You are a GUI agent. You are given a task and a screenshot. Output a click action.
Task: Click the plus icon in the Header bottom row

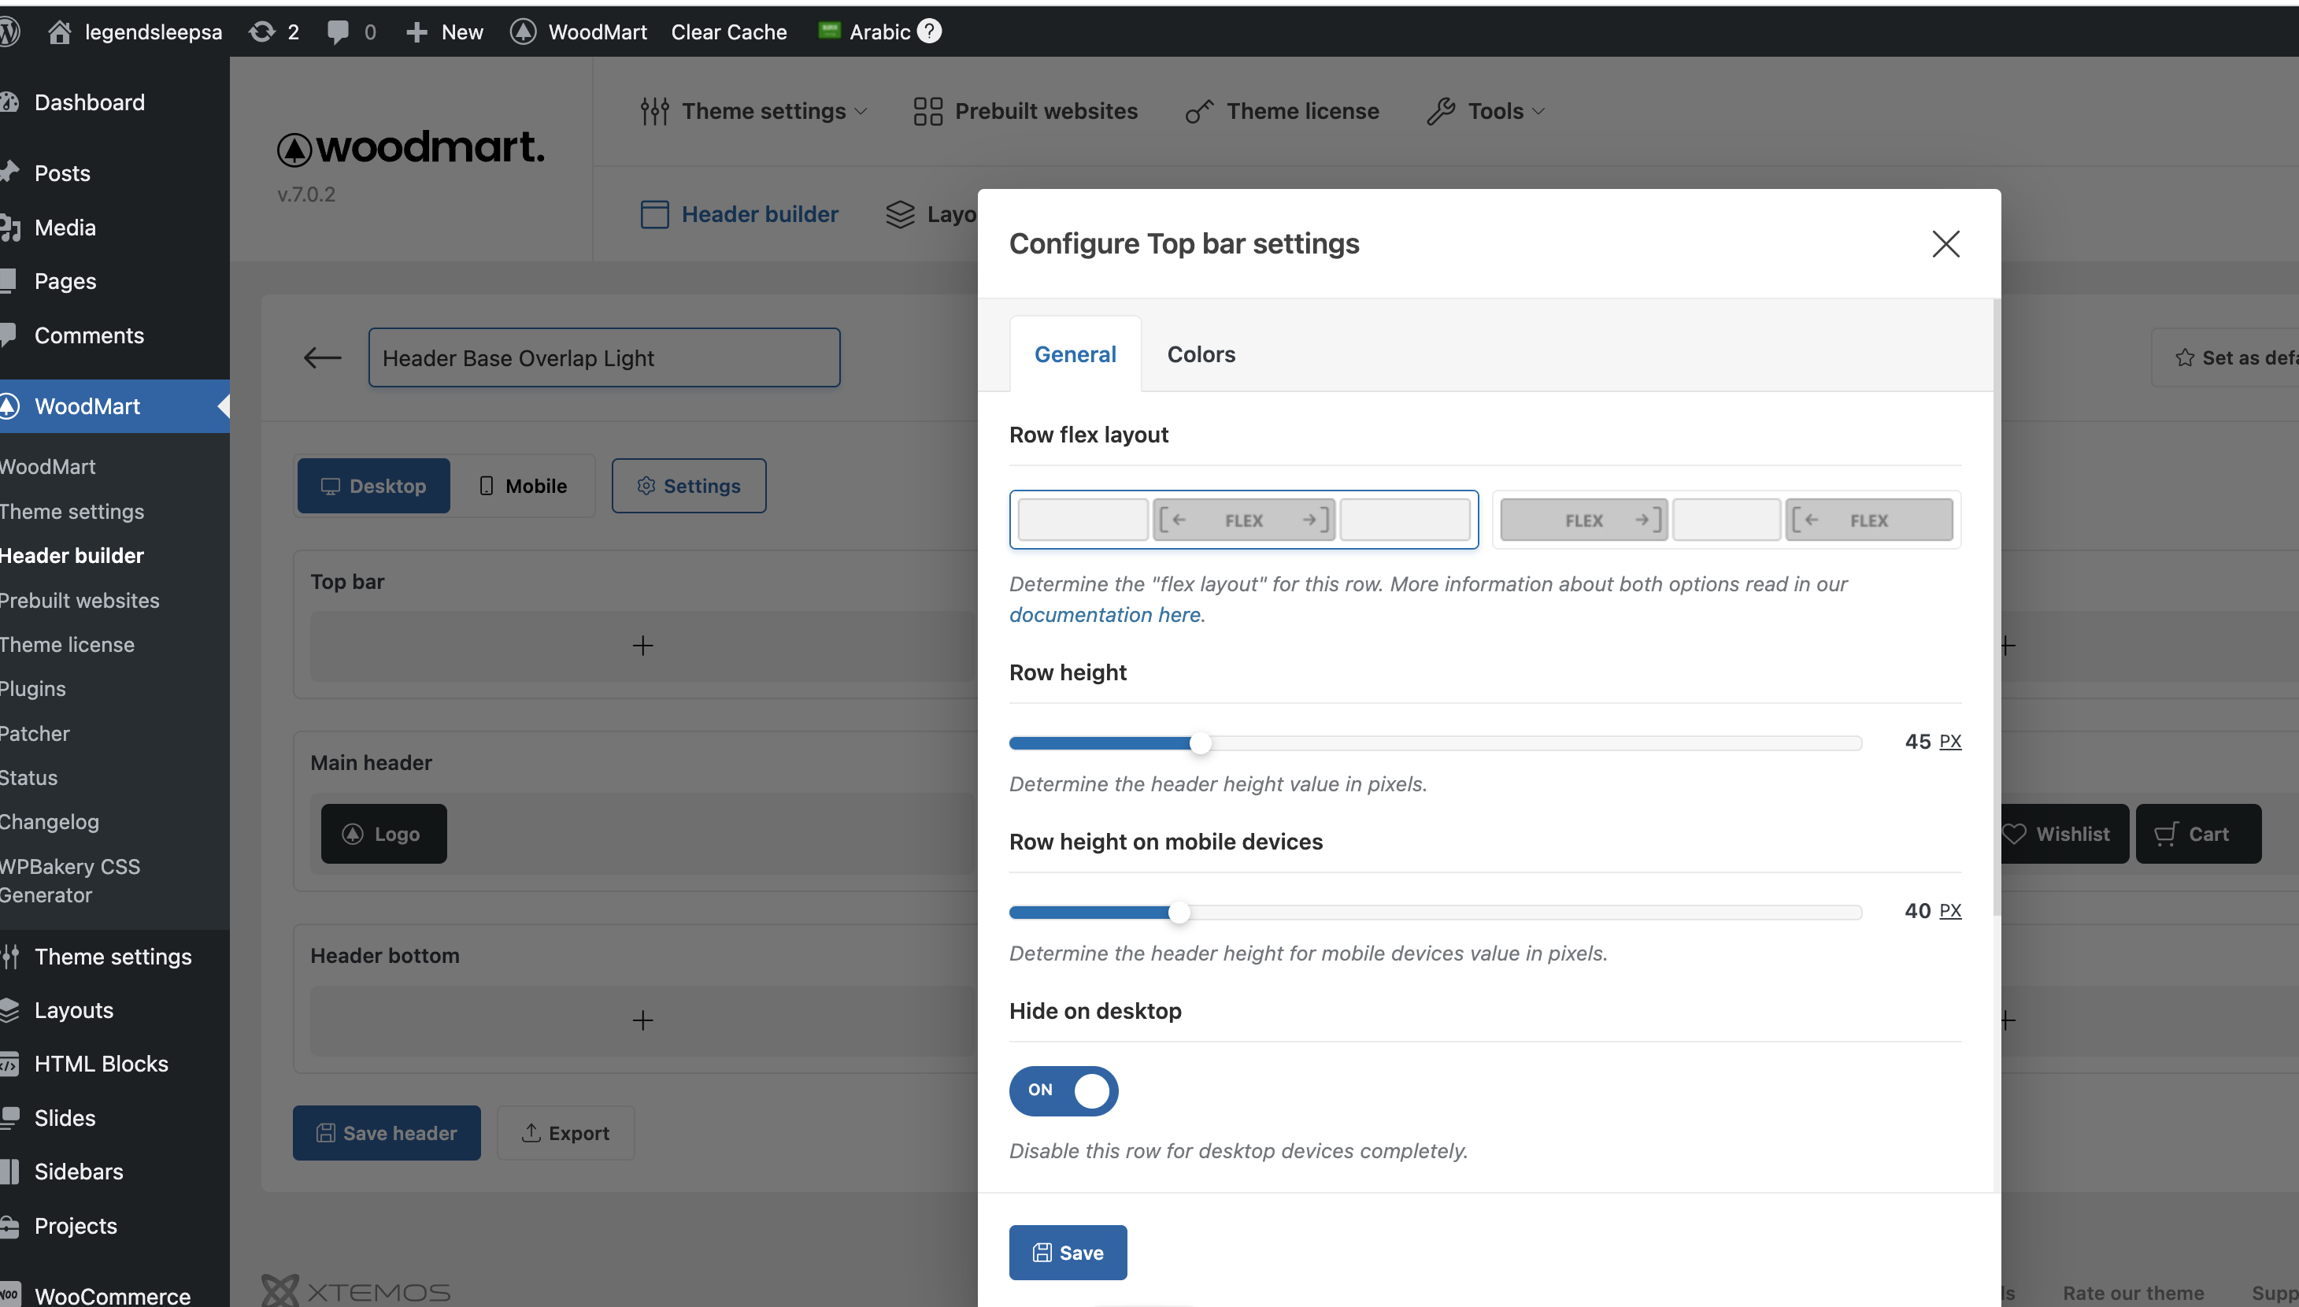[642, 1020]
